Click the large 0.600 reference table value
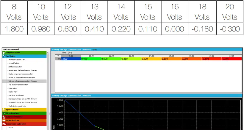 pos(68,29)
